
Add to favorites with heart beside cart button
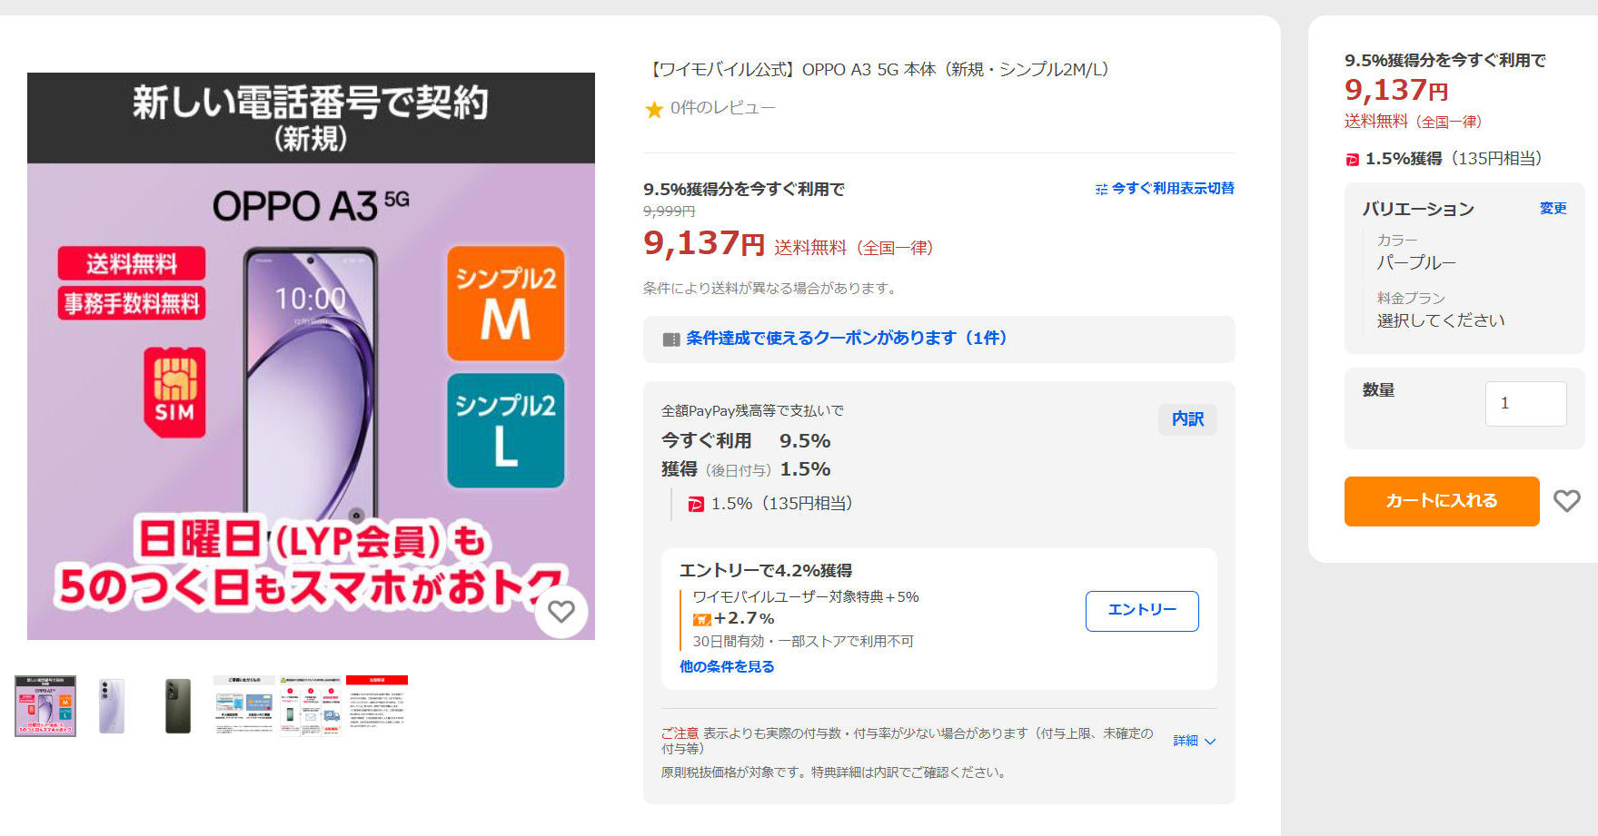click(1566, 501)
